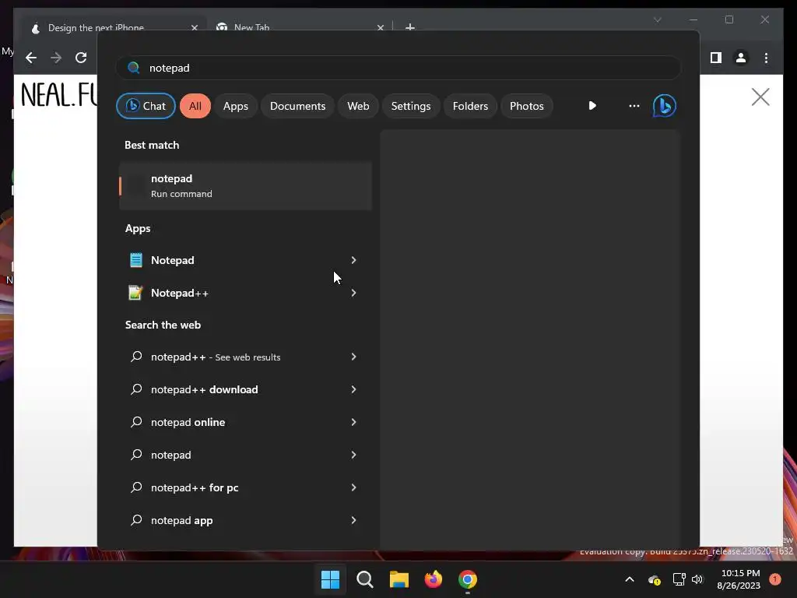Open notification badge in taskbar corner
This screenshot has height=598, width=797.
775,579
